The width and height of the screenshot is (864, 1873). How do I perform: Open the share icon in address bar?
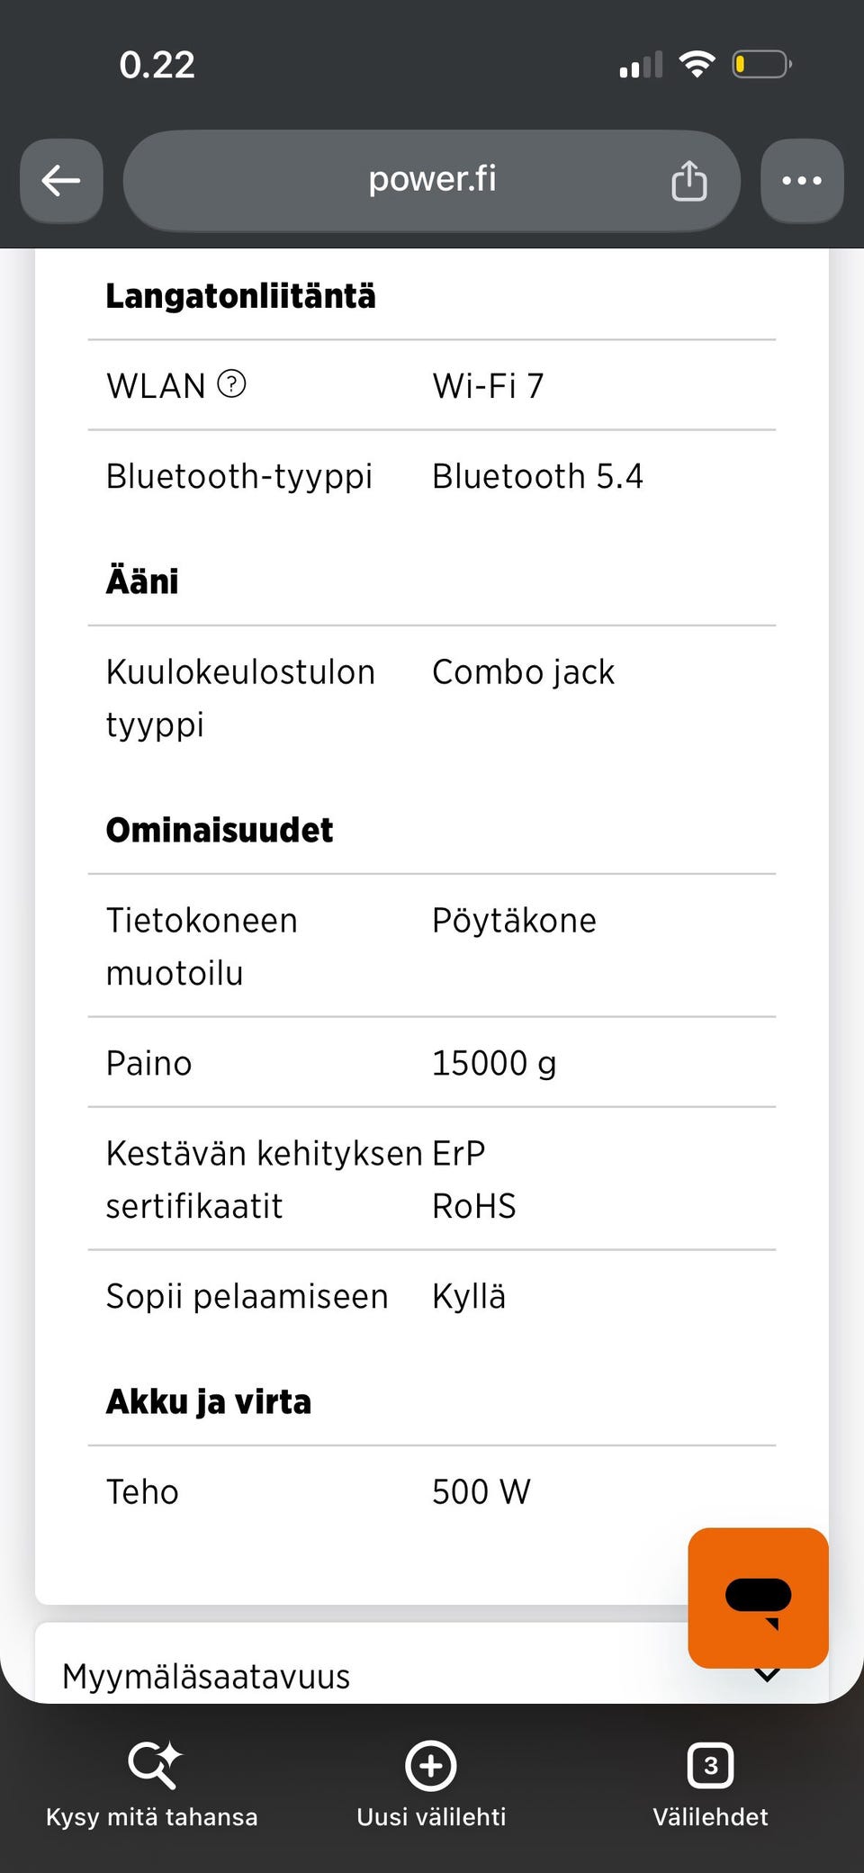coord(689,181)
